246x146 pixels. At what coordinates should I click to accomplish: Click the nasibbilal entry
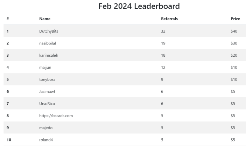point(48,43)
